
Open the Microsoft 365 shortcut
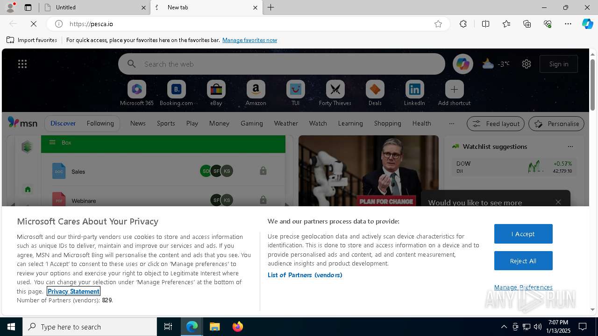pos(137,93)
